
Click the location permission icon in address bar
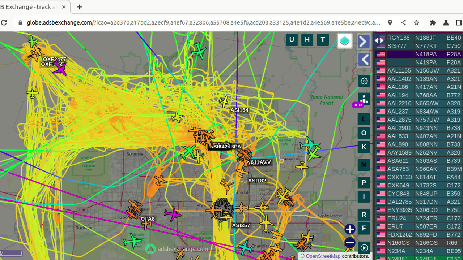click(390, 22)
